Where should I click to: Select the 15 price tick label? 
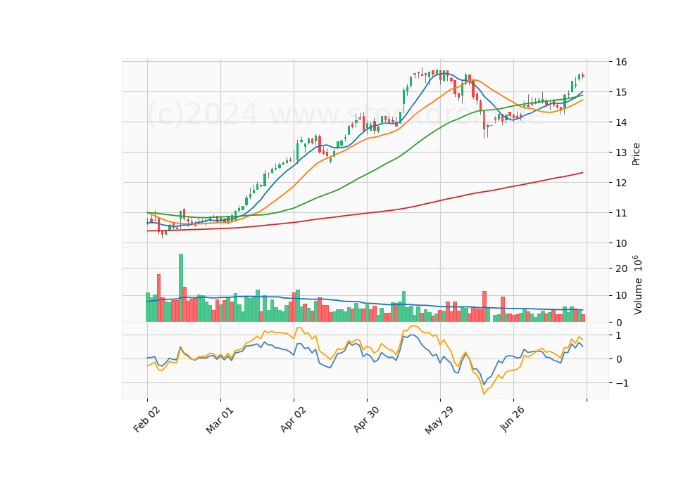621,92
